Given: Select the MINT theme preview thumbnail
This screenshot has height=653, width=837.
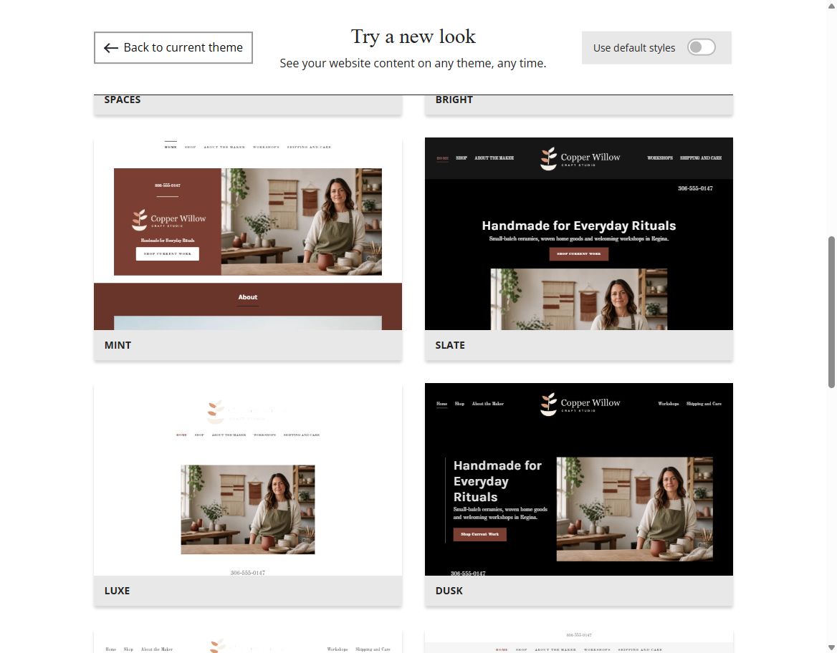Looking at the screenshot, I should coord(248,233).
